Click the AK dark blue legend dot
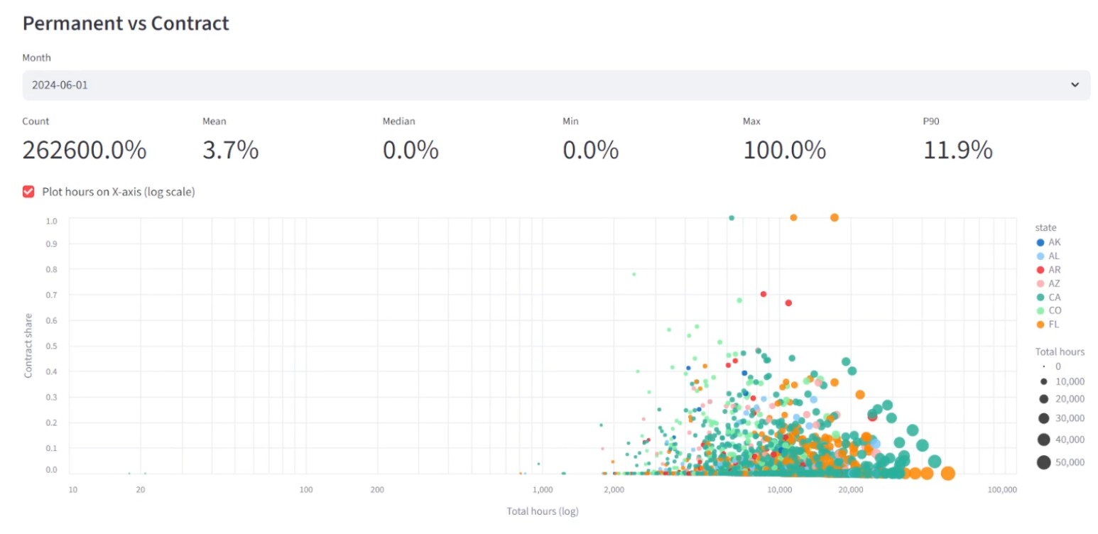This screenshot has width=1098, height=534. [1040, 242]
